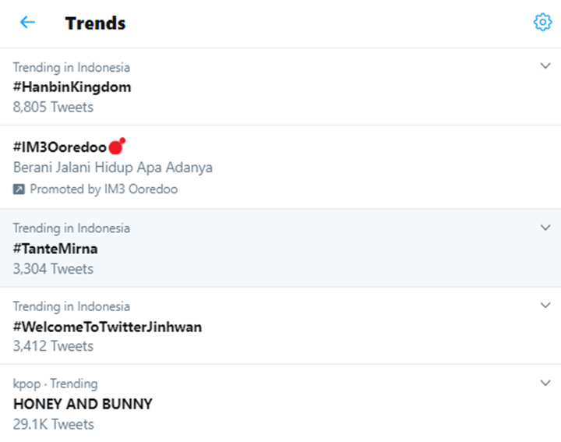The height and width of the screenshot is (442, 561).
Task: Go back using the left arrow
Action: [x=27, y=23]
